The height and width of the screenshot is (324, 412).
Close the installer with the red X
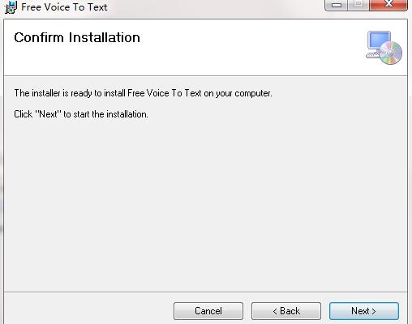click(388, 5)
